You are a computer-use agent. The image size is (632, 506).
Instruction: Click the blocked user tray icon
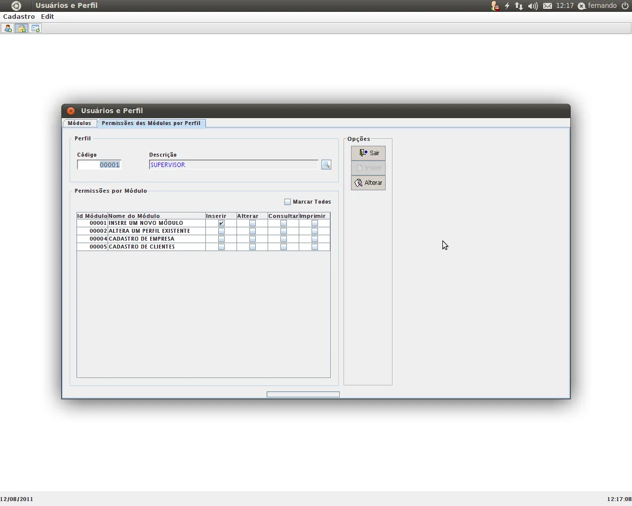(x=495, y=6)
